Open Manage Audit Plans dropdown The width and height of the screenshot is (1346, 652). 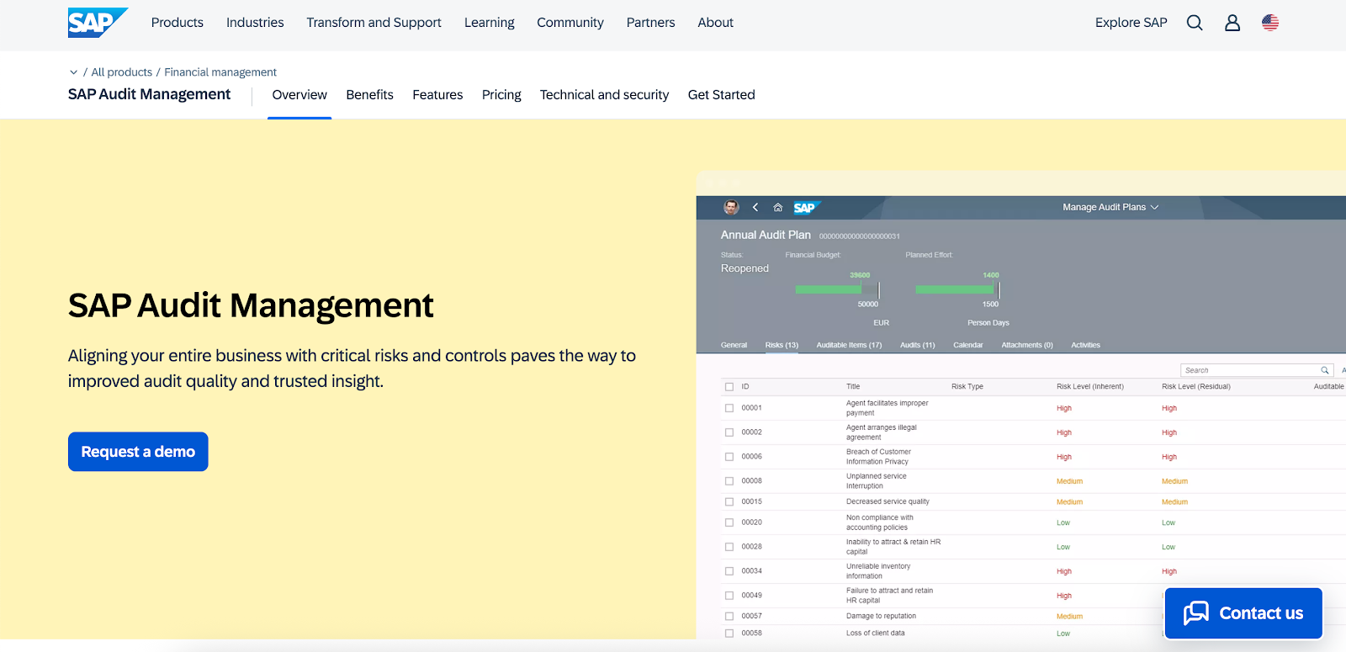(x=1110, y=207)
